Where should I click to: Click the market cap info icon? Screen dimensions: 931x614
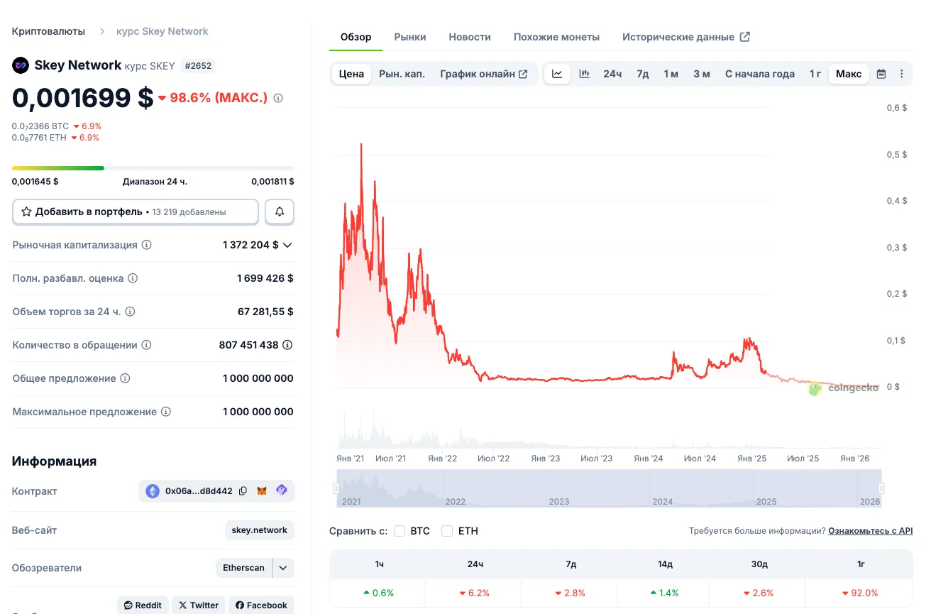coord(147,245)
